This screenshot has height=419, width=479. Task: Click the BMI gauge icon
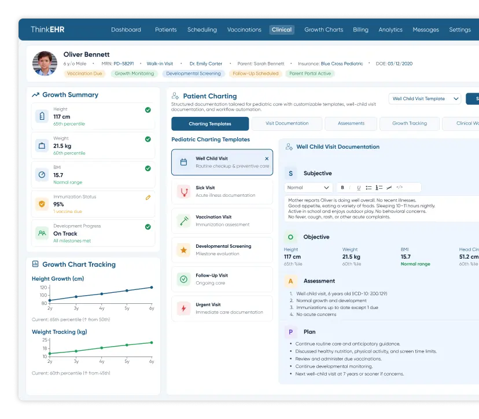42,175
